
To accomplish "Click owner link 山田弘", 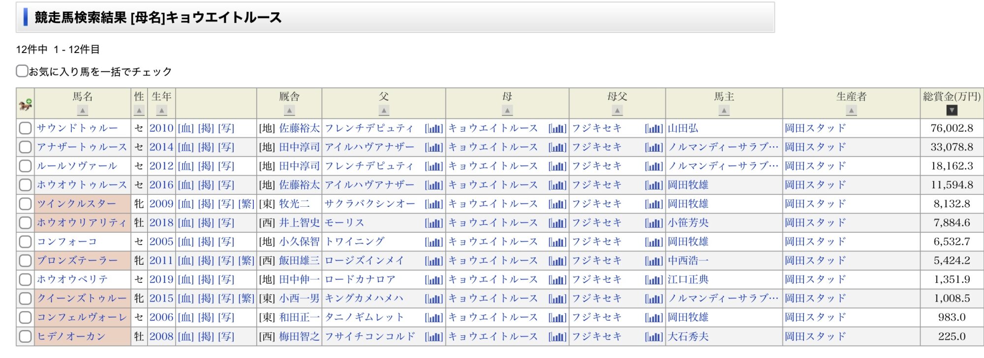I will tap(683, 128).
